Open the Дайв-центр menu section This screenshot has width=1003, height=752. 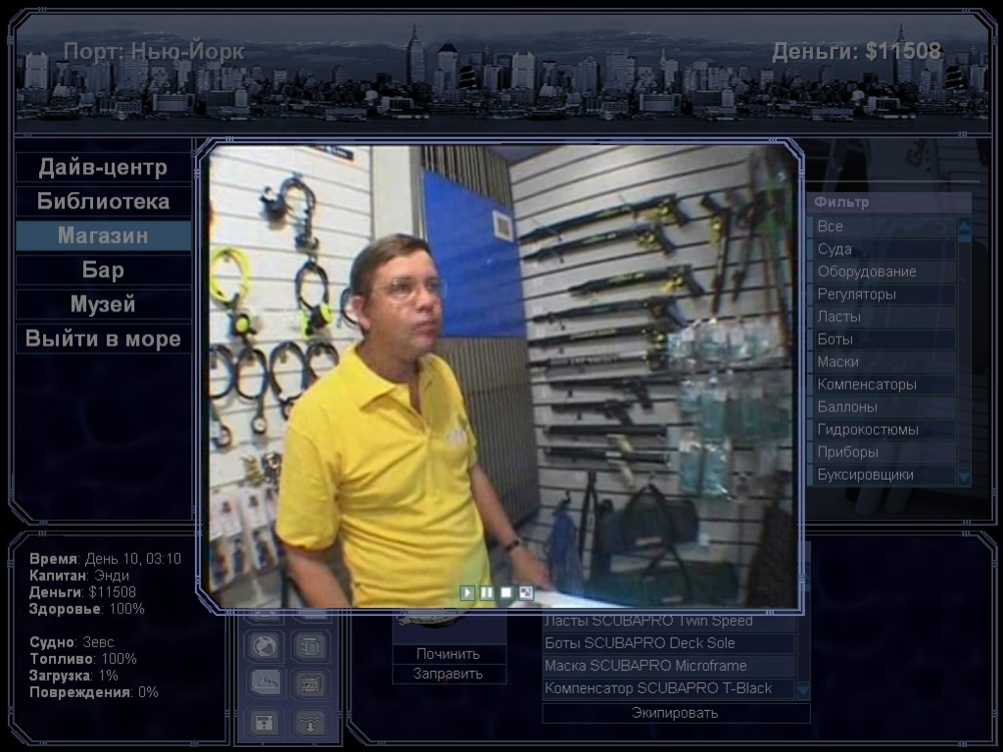[x=103, y=167]
